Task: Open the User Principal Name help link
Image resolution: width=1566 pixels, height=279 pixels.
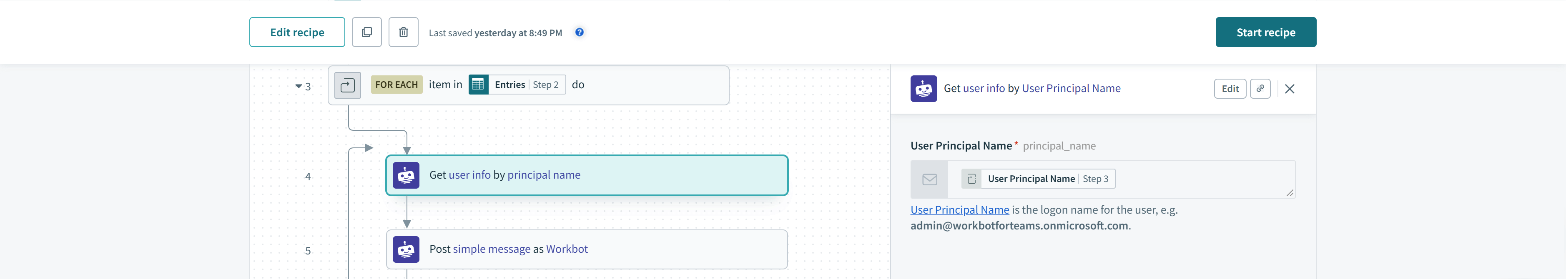Action: [959, 210]
